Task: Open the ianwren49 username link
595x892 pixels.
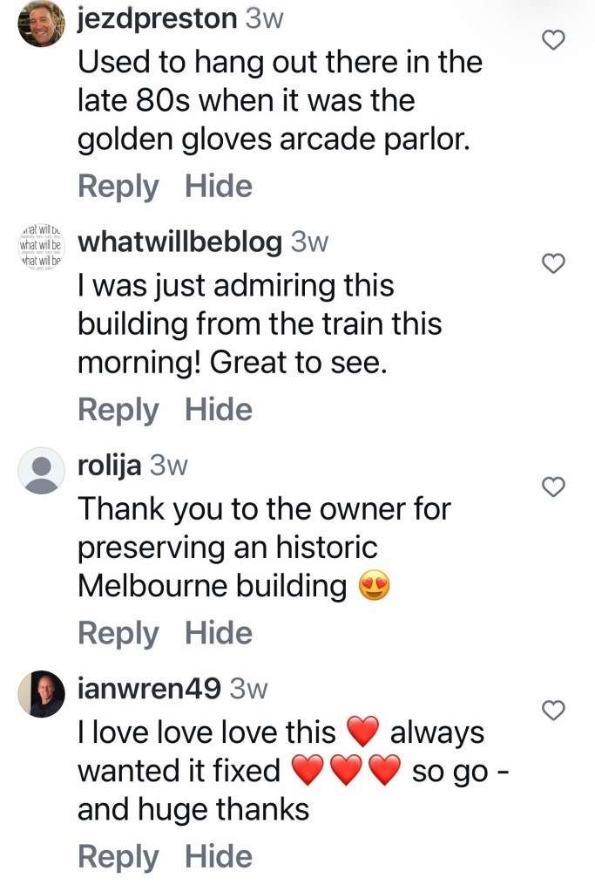Action: click(x=149, y=690)
